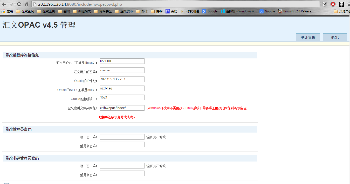Click the Anonymous mask extension icon
This screenshot has height=184, width=350.
click(341, 4)
